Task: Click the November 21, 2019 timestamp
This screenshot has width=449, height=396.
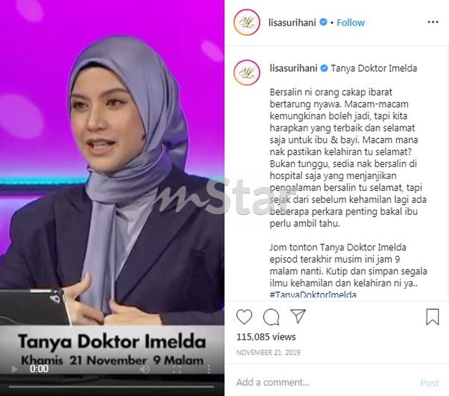Action: pyautogui.click(x=268, y=352)
